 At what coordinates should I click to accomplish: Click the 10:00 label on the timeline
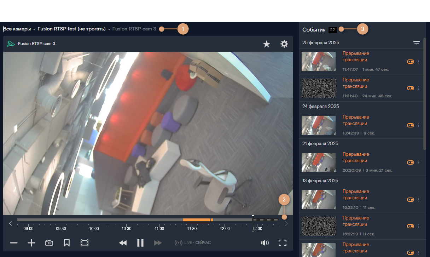tap(94, 229)
